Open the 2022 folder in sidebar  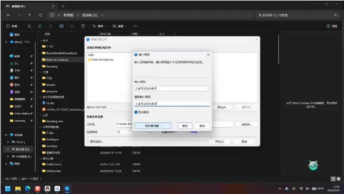pos(15,106)
